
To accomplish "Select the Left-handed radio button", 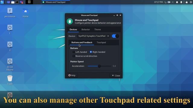I will (74, 52).
